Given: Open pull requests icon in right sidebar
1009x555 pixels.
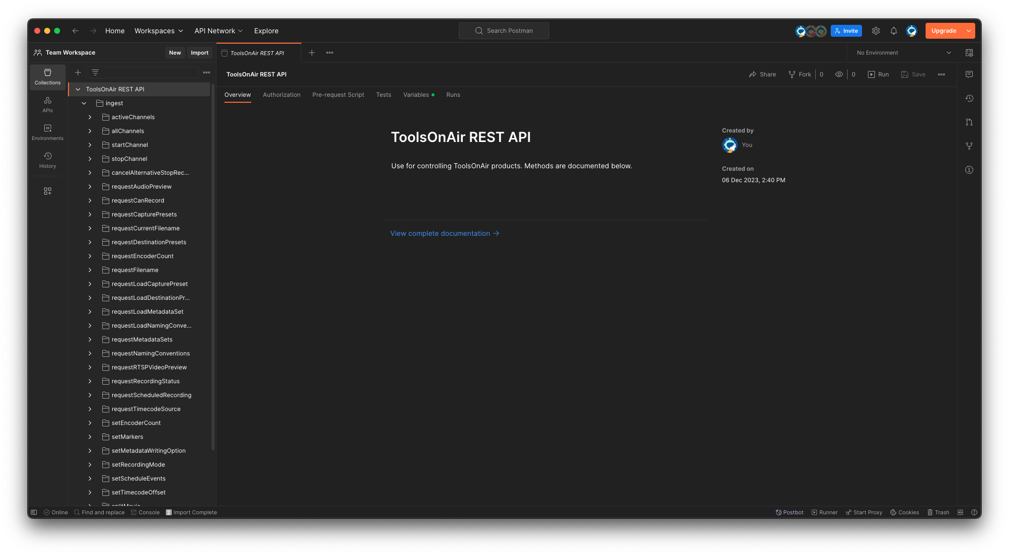Looking at the screenshot, I should coord(969,122).
